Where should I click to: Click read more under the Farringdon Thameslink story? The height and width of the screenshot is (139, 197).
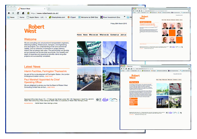[49, 76]
